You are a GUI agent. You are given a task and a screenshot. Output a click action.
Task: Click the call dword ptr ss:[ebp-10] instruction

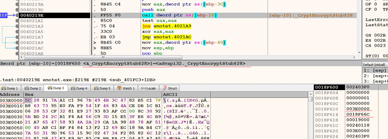tap(179, 15)
